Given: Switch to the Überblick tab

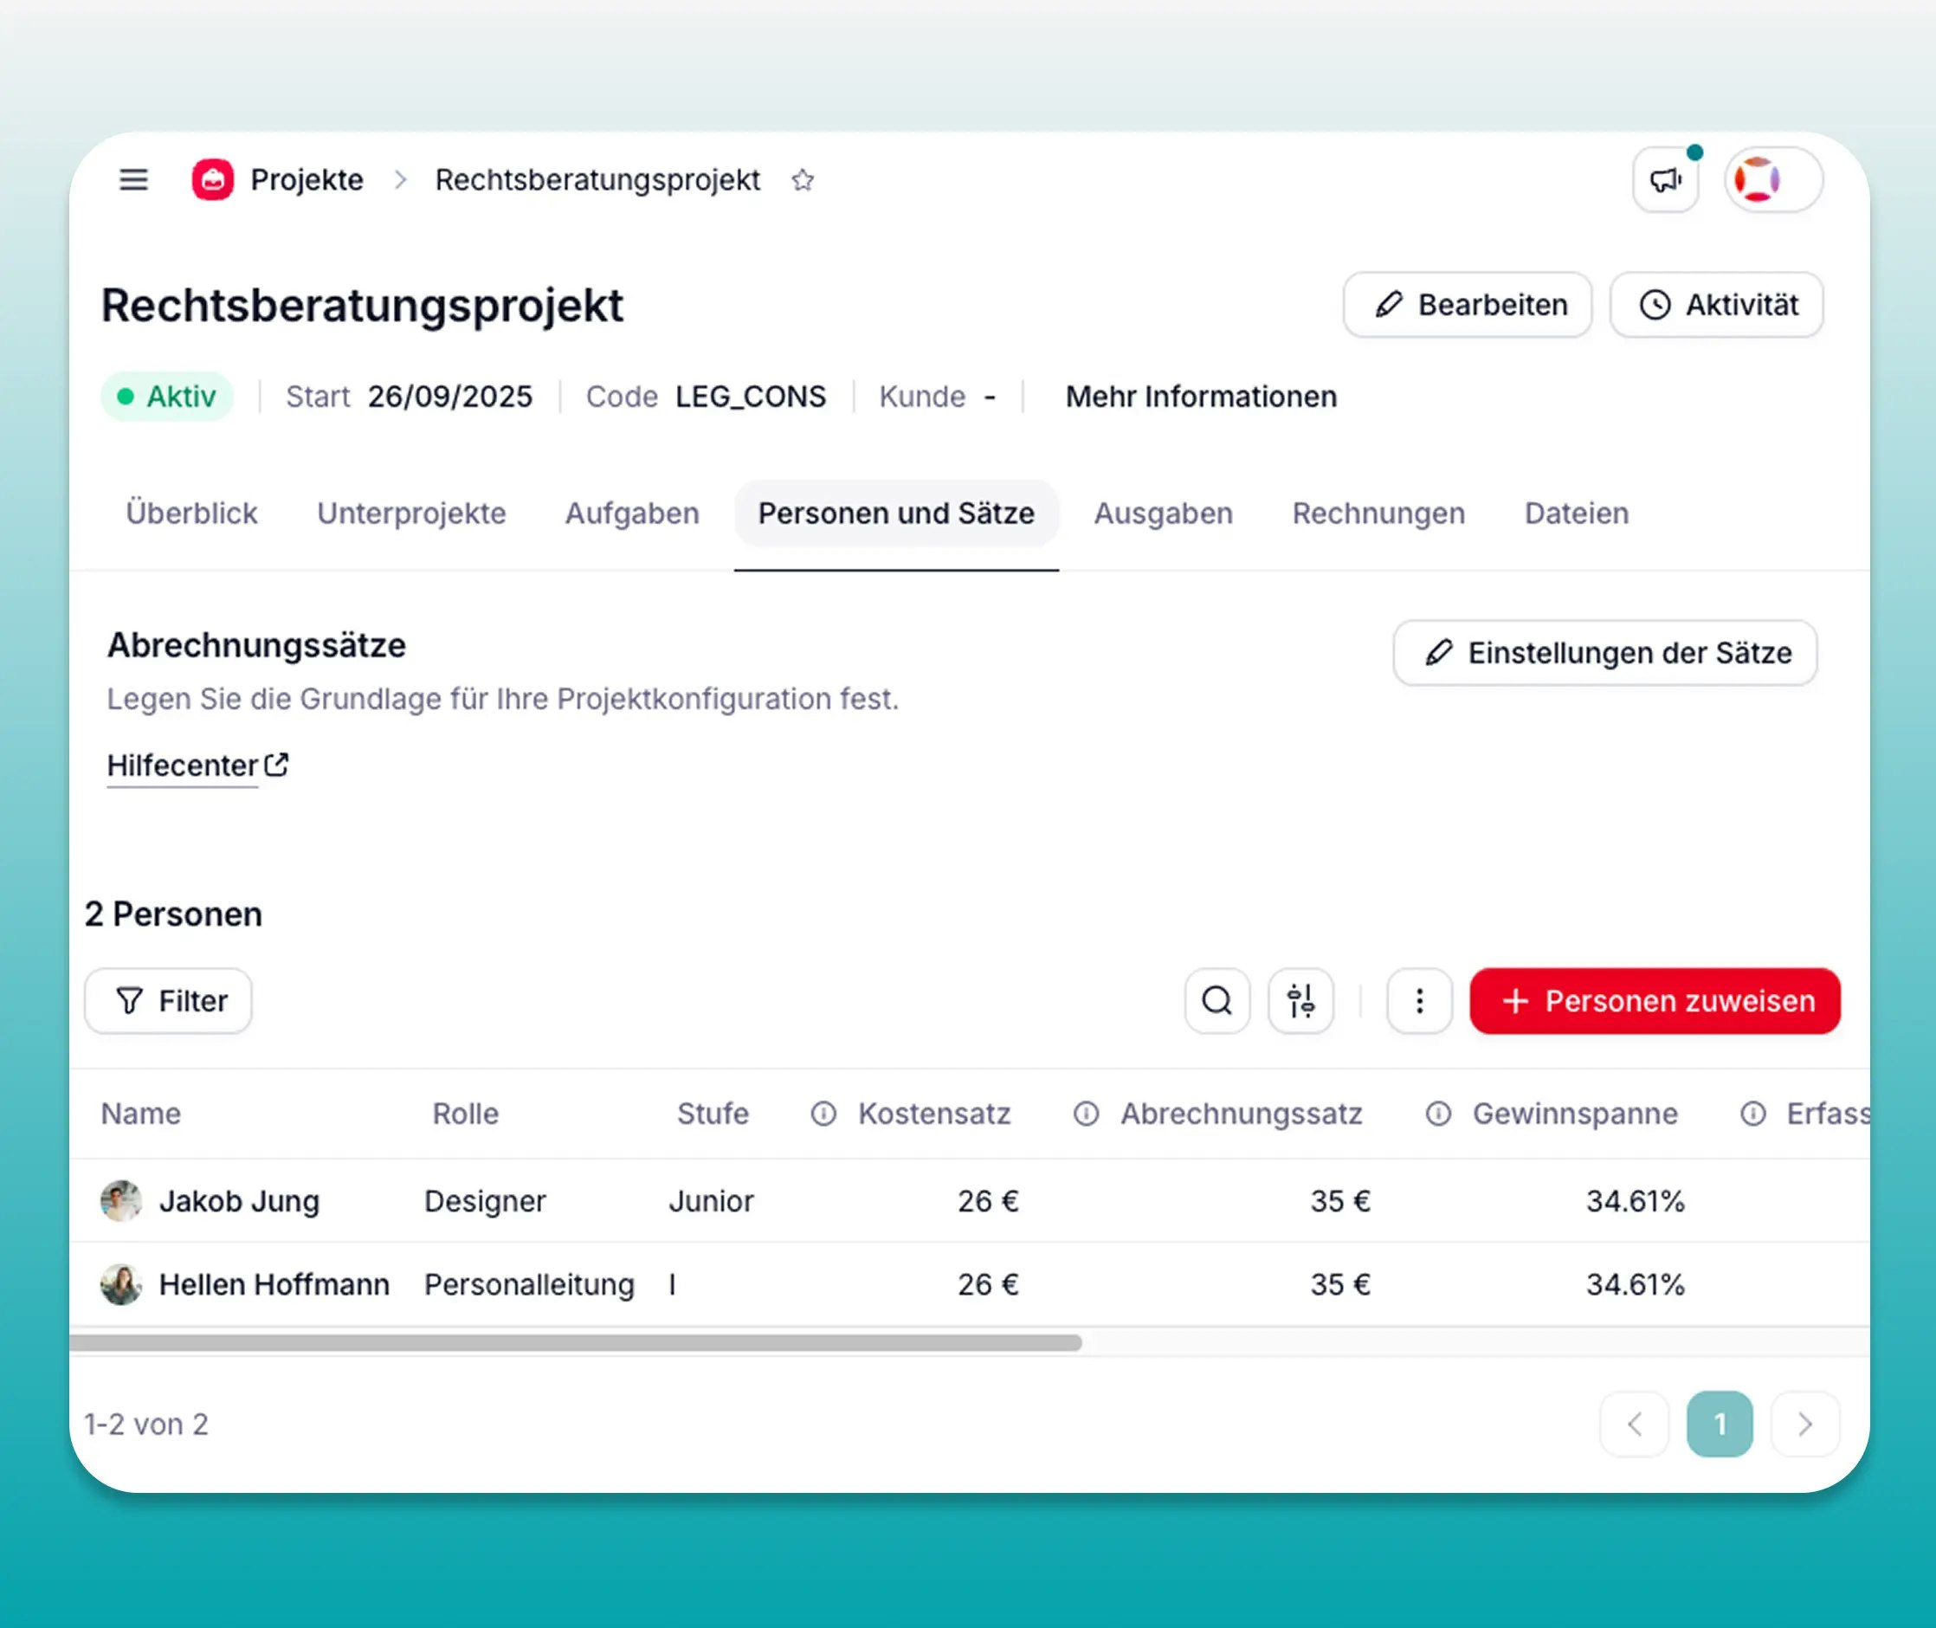Looking at the screenshot, I should 191,514.
